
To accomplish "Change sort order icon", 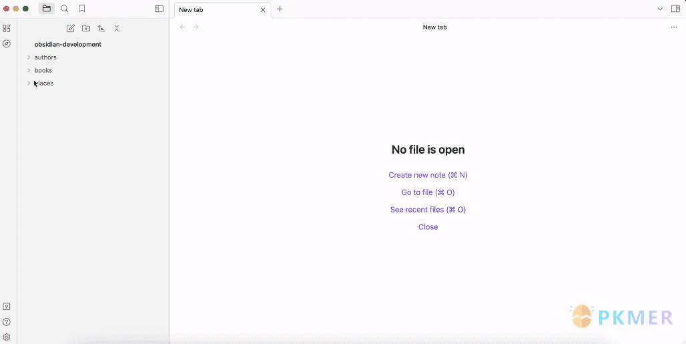I will [101, 29].
